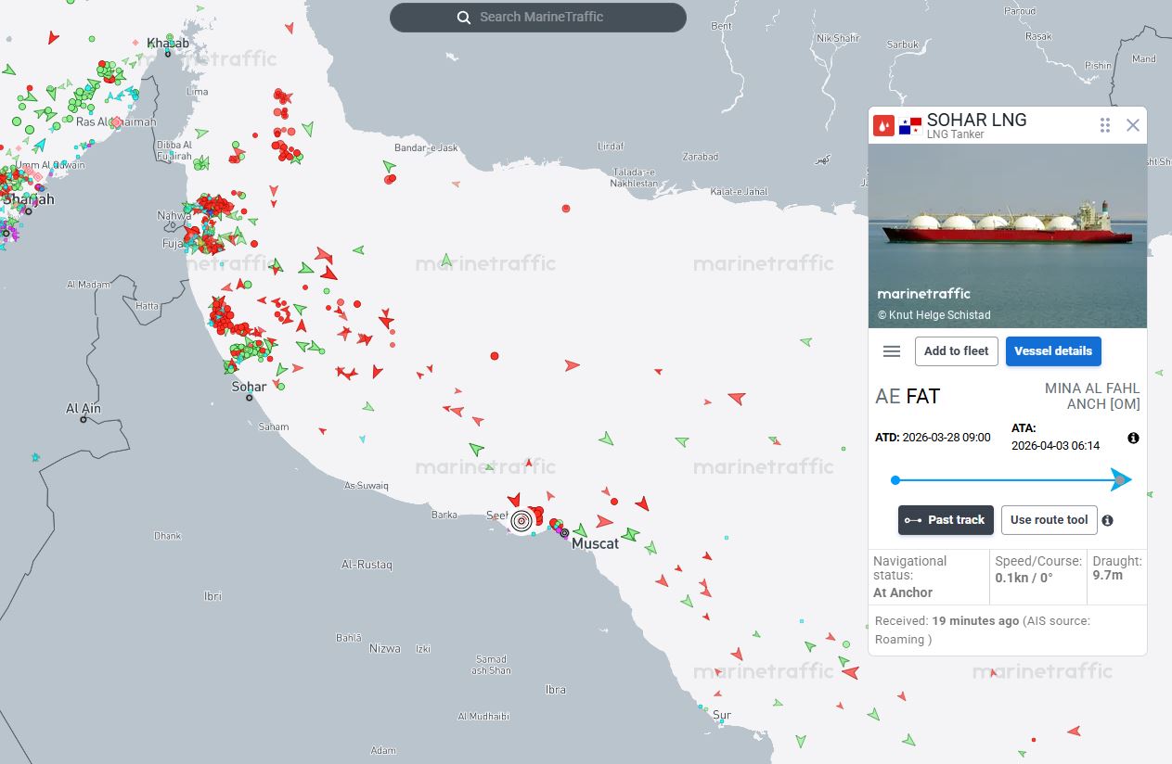Click the magnifier icon in search bar
This screenshot has height=764, width=1172.
[464, 18]
